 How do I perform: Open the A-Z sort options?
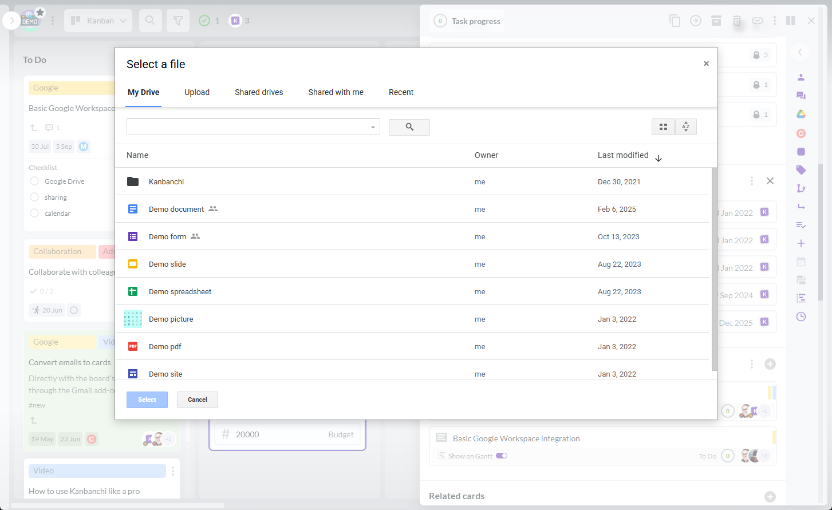click(x=686, y=127)
